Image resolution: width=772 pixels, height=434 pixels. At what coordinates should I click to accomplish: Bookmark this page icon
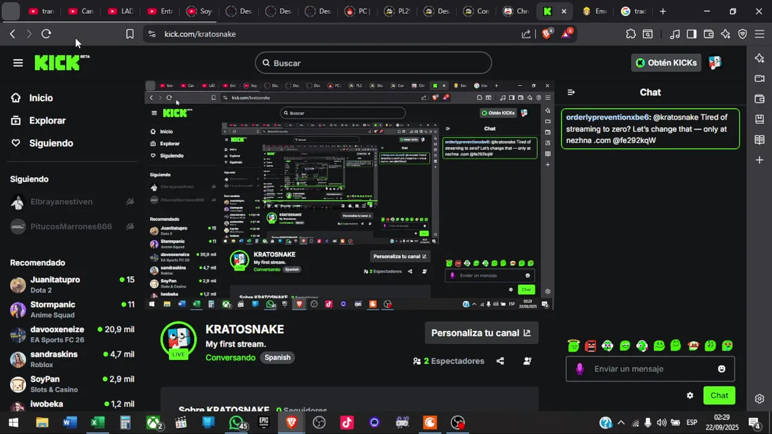(x=130, y=34)
